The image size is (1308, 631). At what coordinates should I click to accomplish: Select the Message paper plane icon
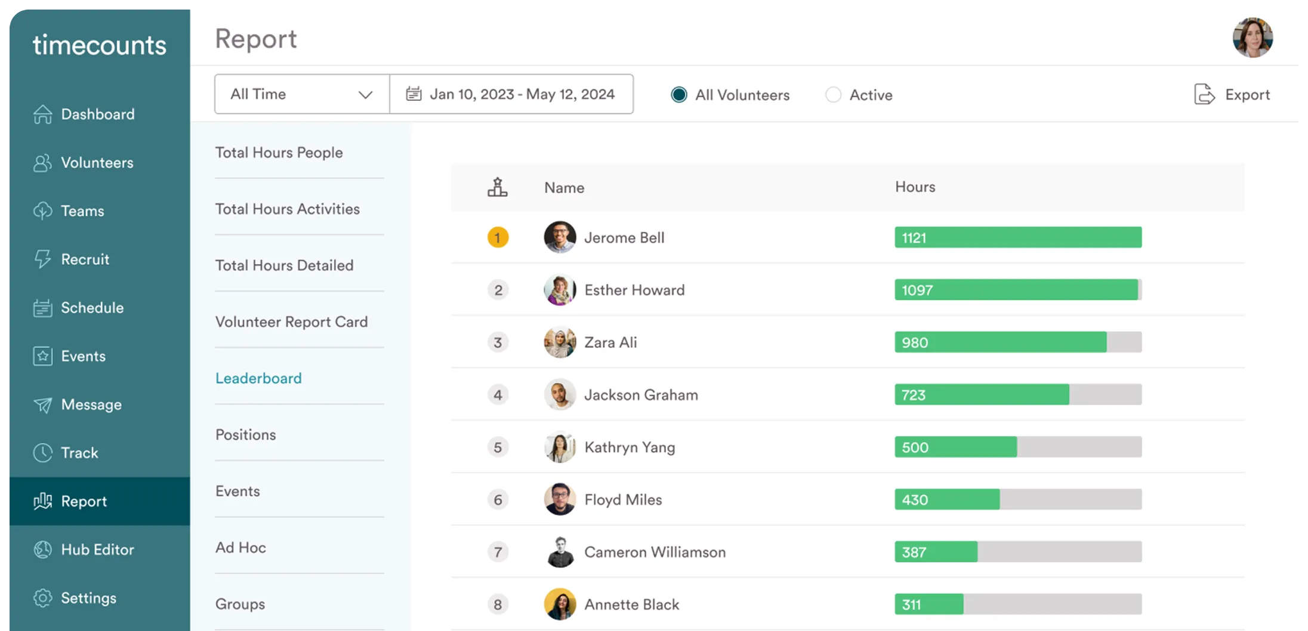42,404
